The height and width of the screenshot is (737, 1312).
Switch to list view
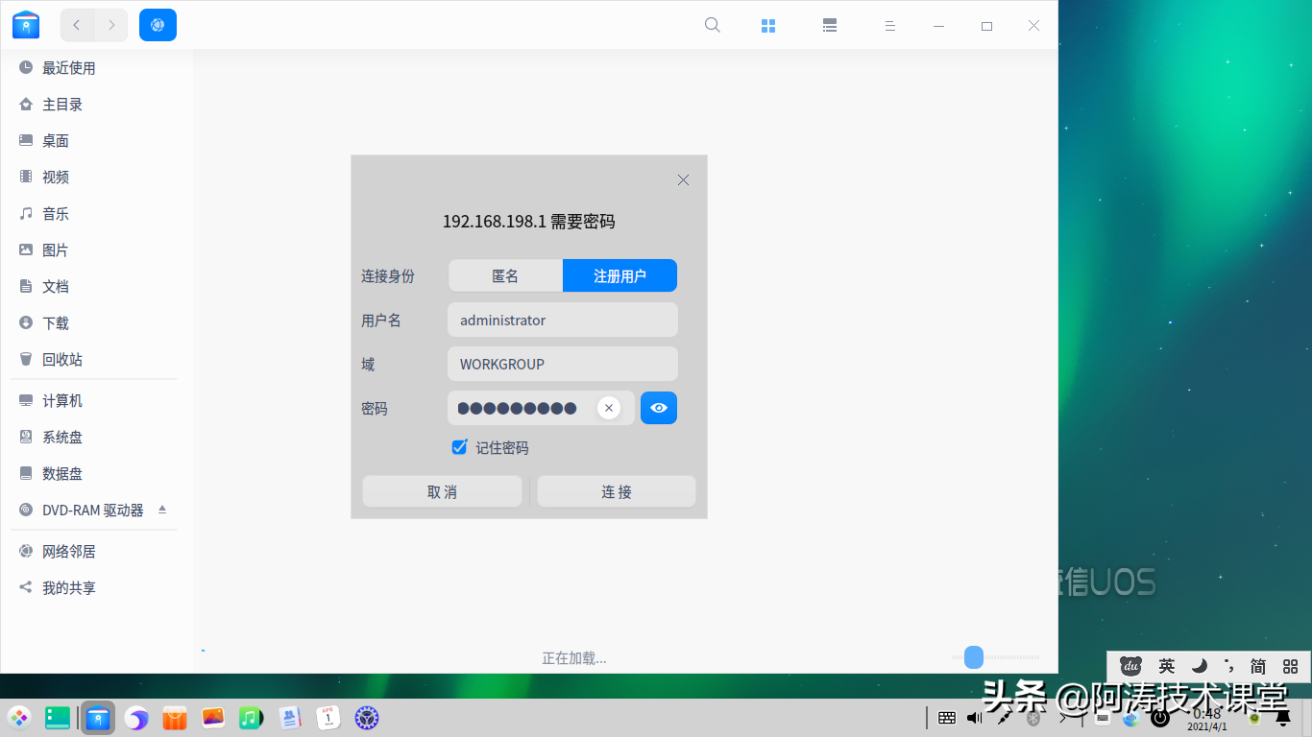830,26
